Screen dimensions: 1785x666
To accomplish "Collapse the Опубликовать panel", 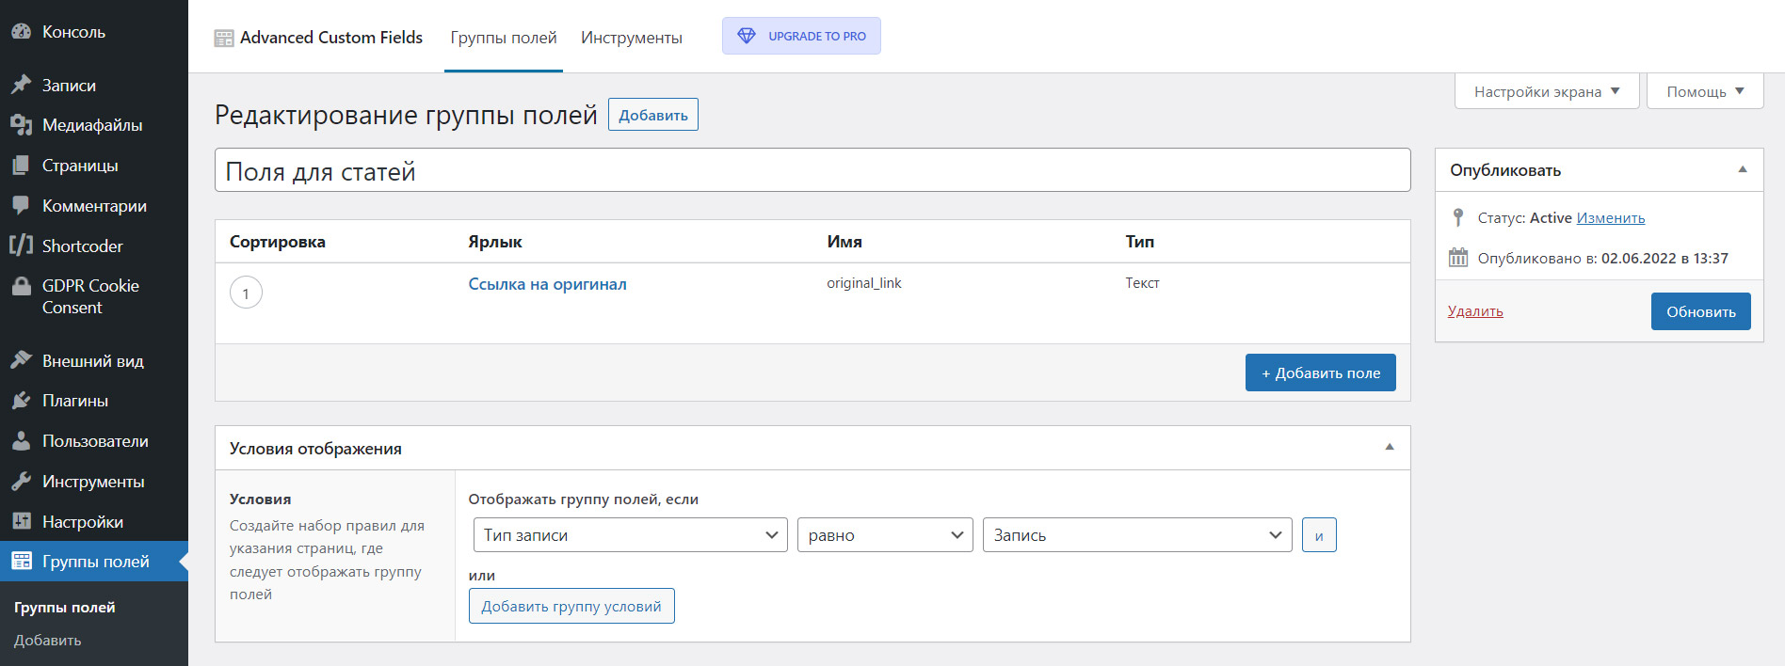I will 1742,170.
